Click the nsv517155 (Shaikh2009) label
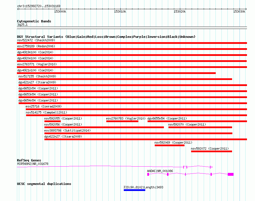This screenshot has width=255, height=201. (x=37, y=76)
